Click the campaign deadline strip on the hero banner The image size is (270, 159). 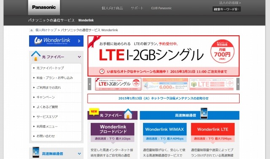(163, 72)
